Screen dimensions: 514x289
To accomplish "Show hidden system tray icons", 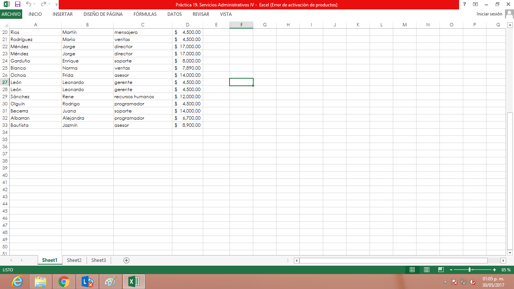I will pyautogui.click(x=446, y=282).
